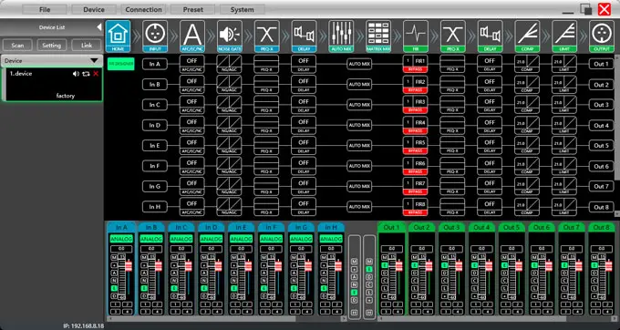Open the MATRIX MIX grid icon
The height and width of the screenshot is (330, 620).
coord(378,36)
